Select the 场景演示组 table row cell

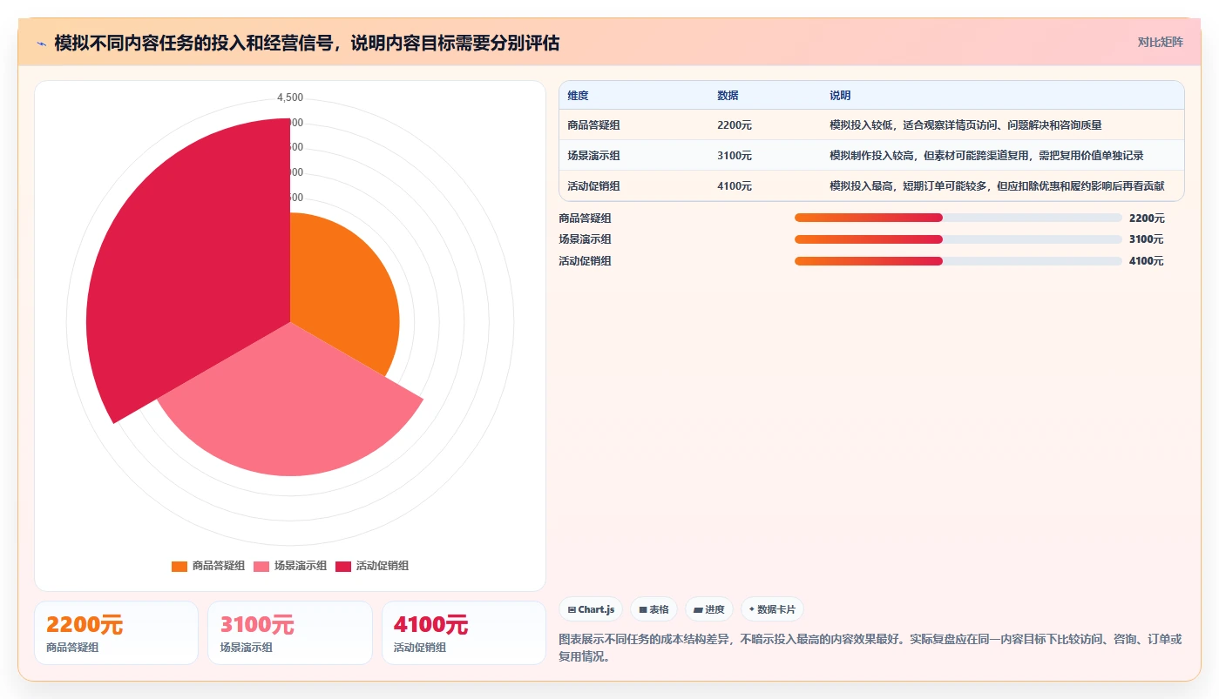point(593,156)
